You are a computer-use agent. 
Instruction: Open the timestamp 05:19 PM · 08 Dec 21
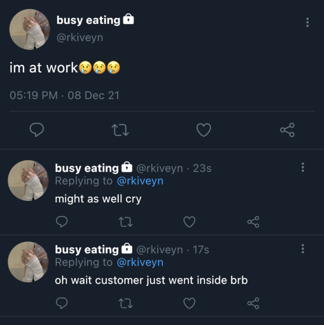[64, 95]
